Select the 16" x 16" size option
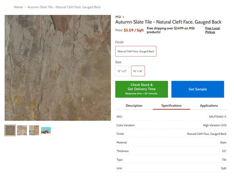The height and width of the screenshot is (176, 234). point(138,71)
